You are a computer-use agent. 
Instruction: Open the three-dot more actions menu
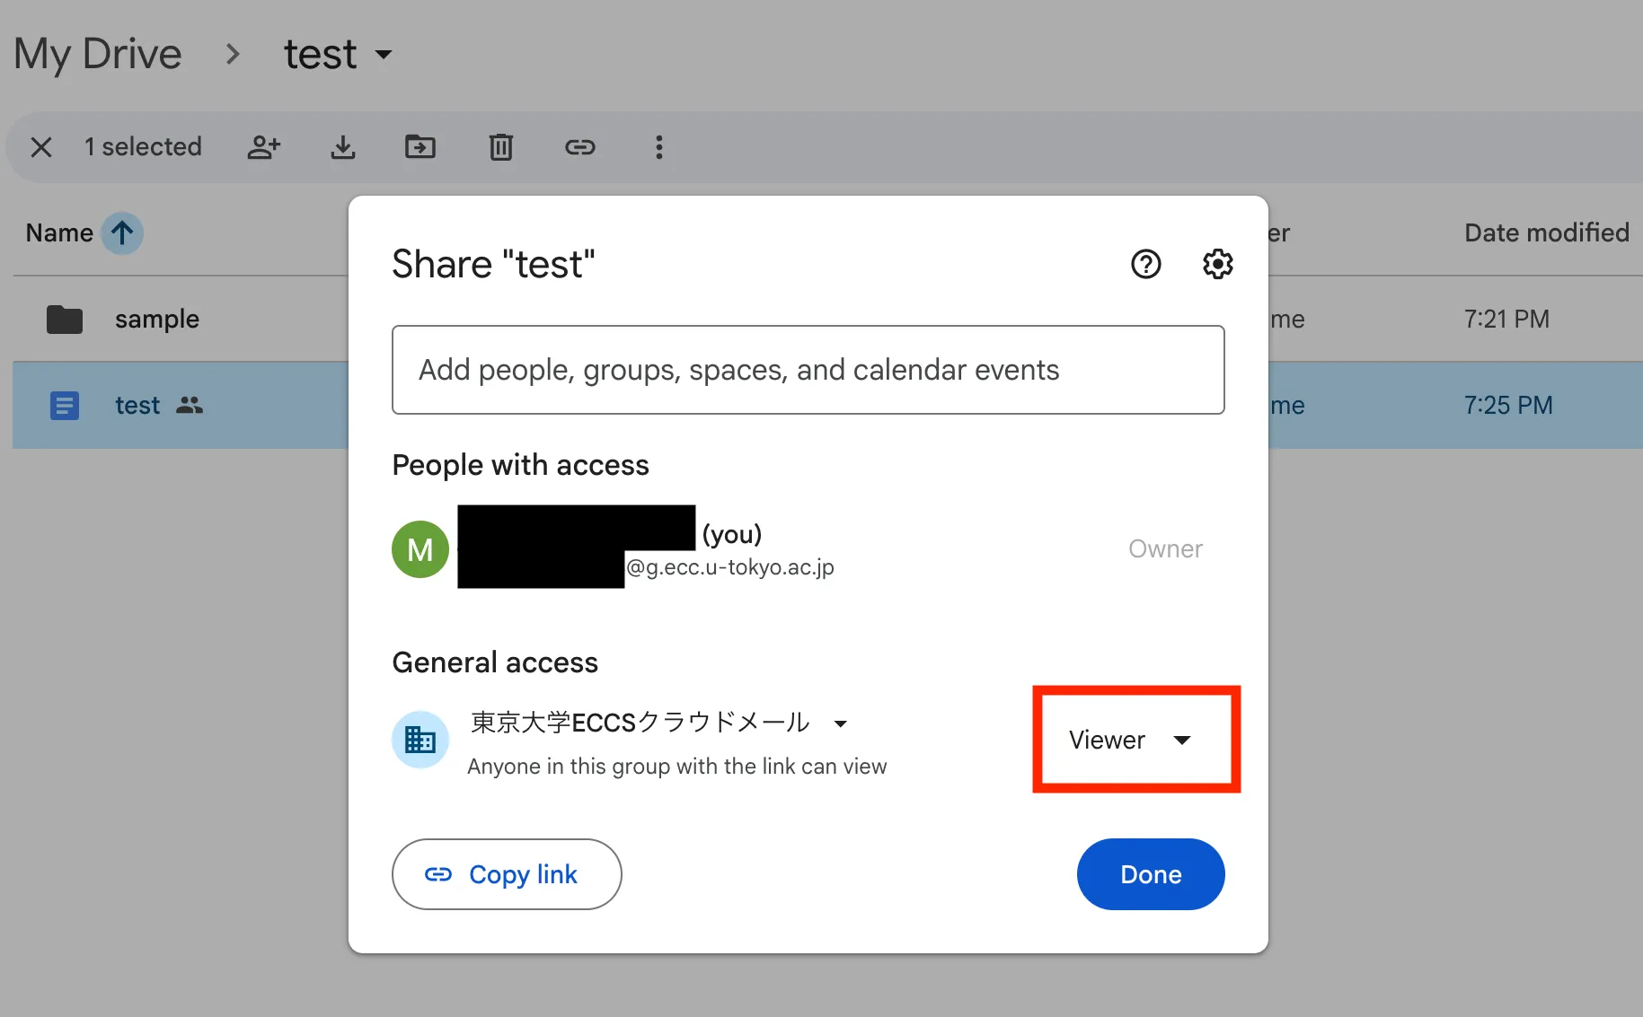click(659, 146)
